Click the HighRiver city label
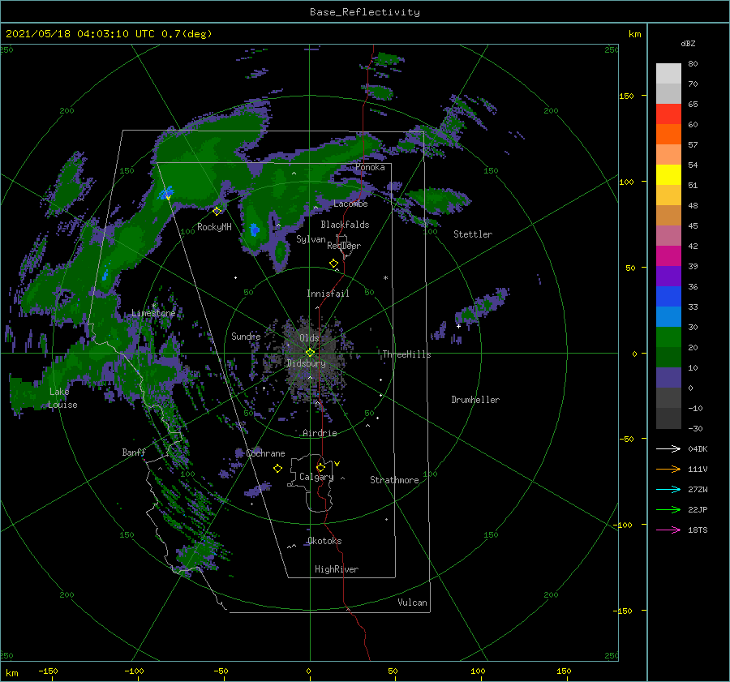The width and height of the screenshot is (730, 682). 337,569
